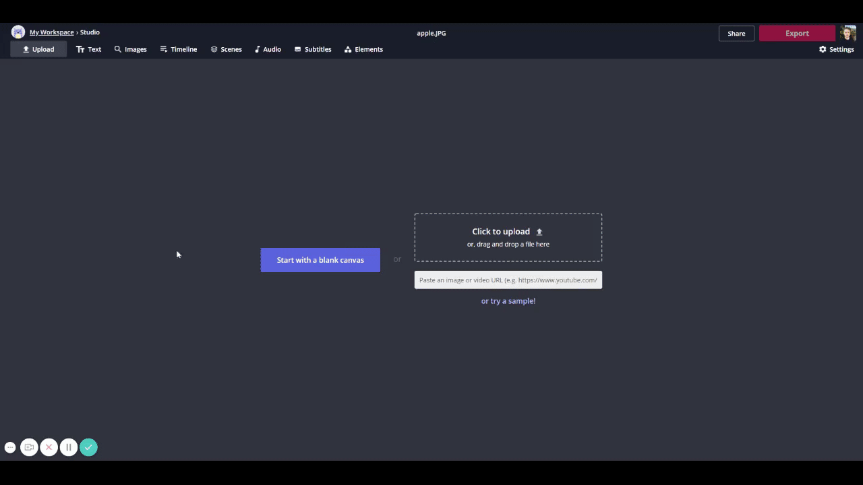The height and width of the screenshot is (485, 863).
Task: Click the recorder add camera icon
Action: click(x=29, y=447)
